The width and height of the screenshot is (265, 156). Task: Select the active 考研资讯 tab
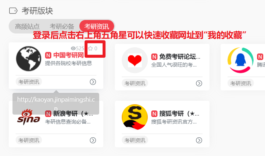(97, 26)
